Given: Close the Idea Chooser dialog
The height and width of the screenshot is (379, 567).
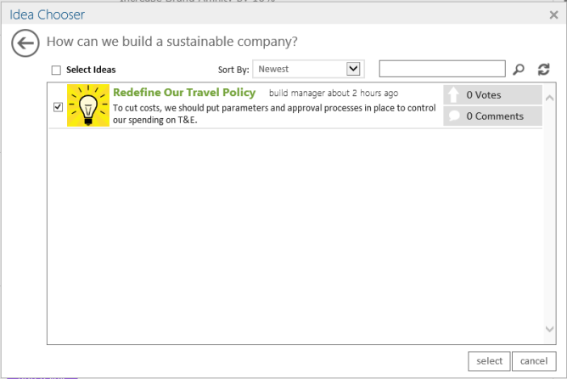Looking at the screenshot, I should pos(553,14).
